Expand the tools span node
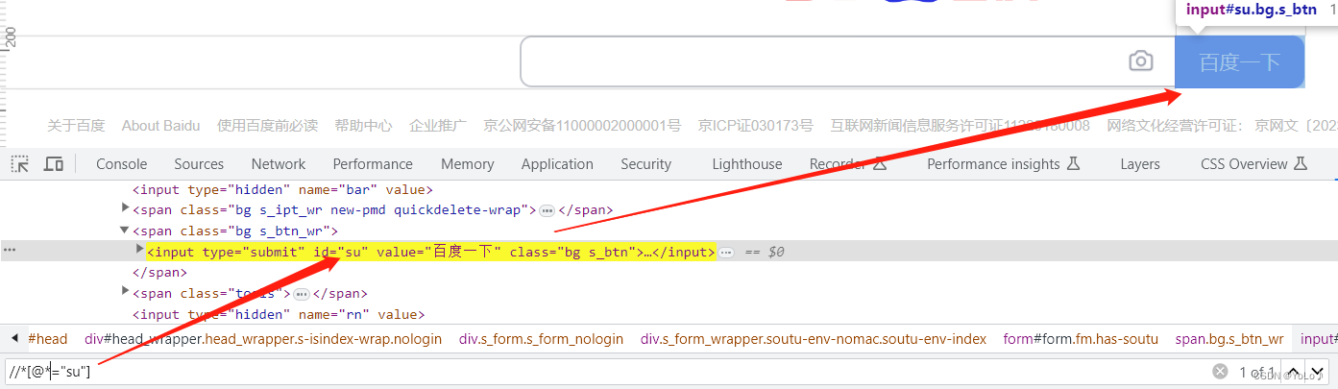The image size is (1338, 389). tap(125, 291)
